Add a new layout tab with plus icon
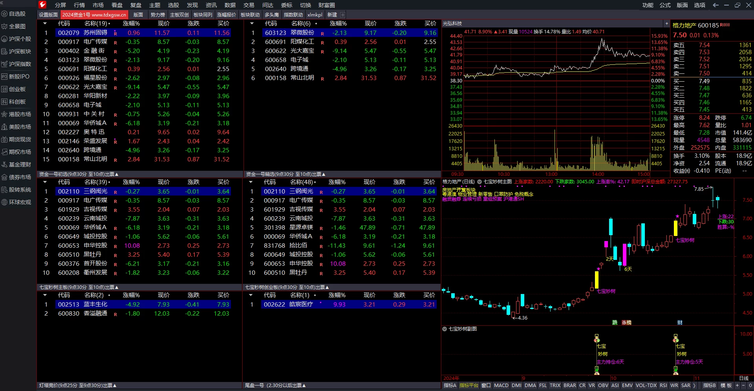Viewport: 754px width, 391px height. (343, 15)
